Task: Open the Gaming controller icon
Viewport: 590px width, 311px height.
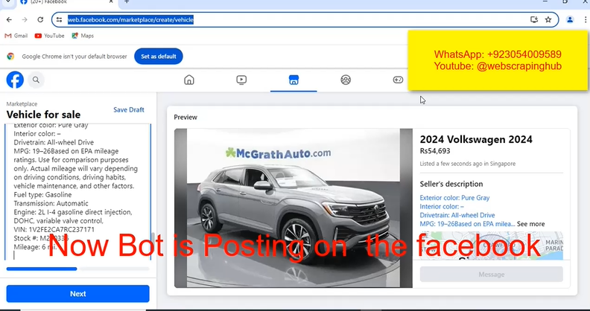Action: point(398,80)
